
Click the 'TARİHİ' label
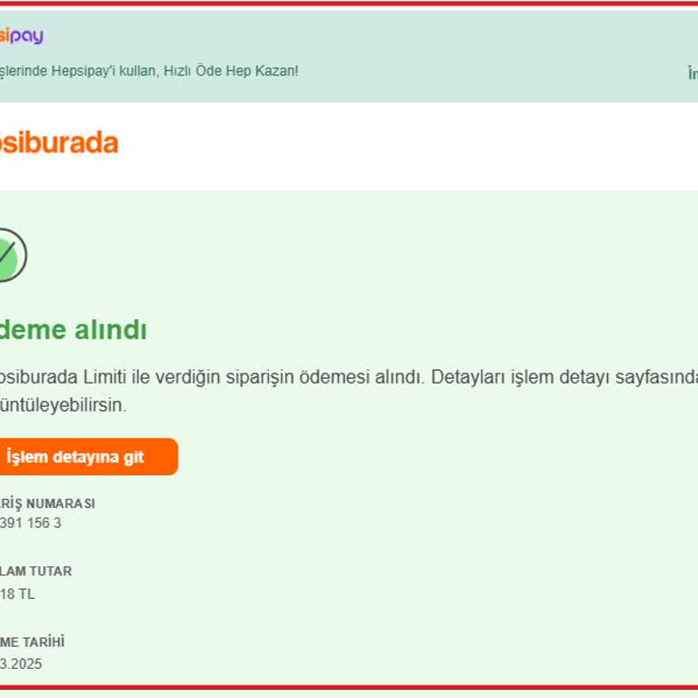click(44, 642)
